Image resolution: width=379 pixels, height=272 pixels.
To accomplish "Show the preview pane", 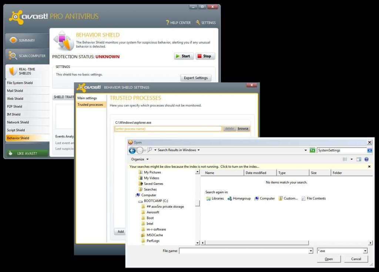I will pyautogui.click(x=359, y=159).
